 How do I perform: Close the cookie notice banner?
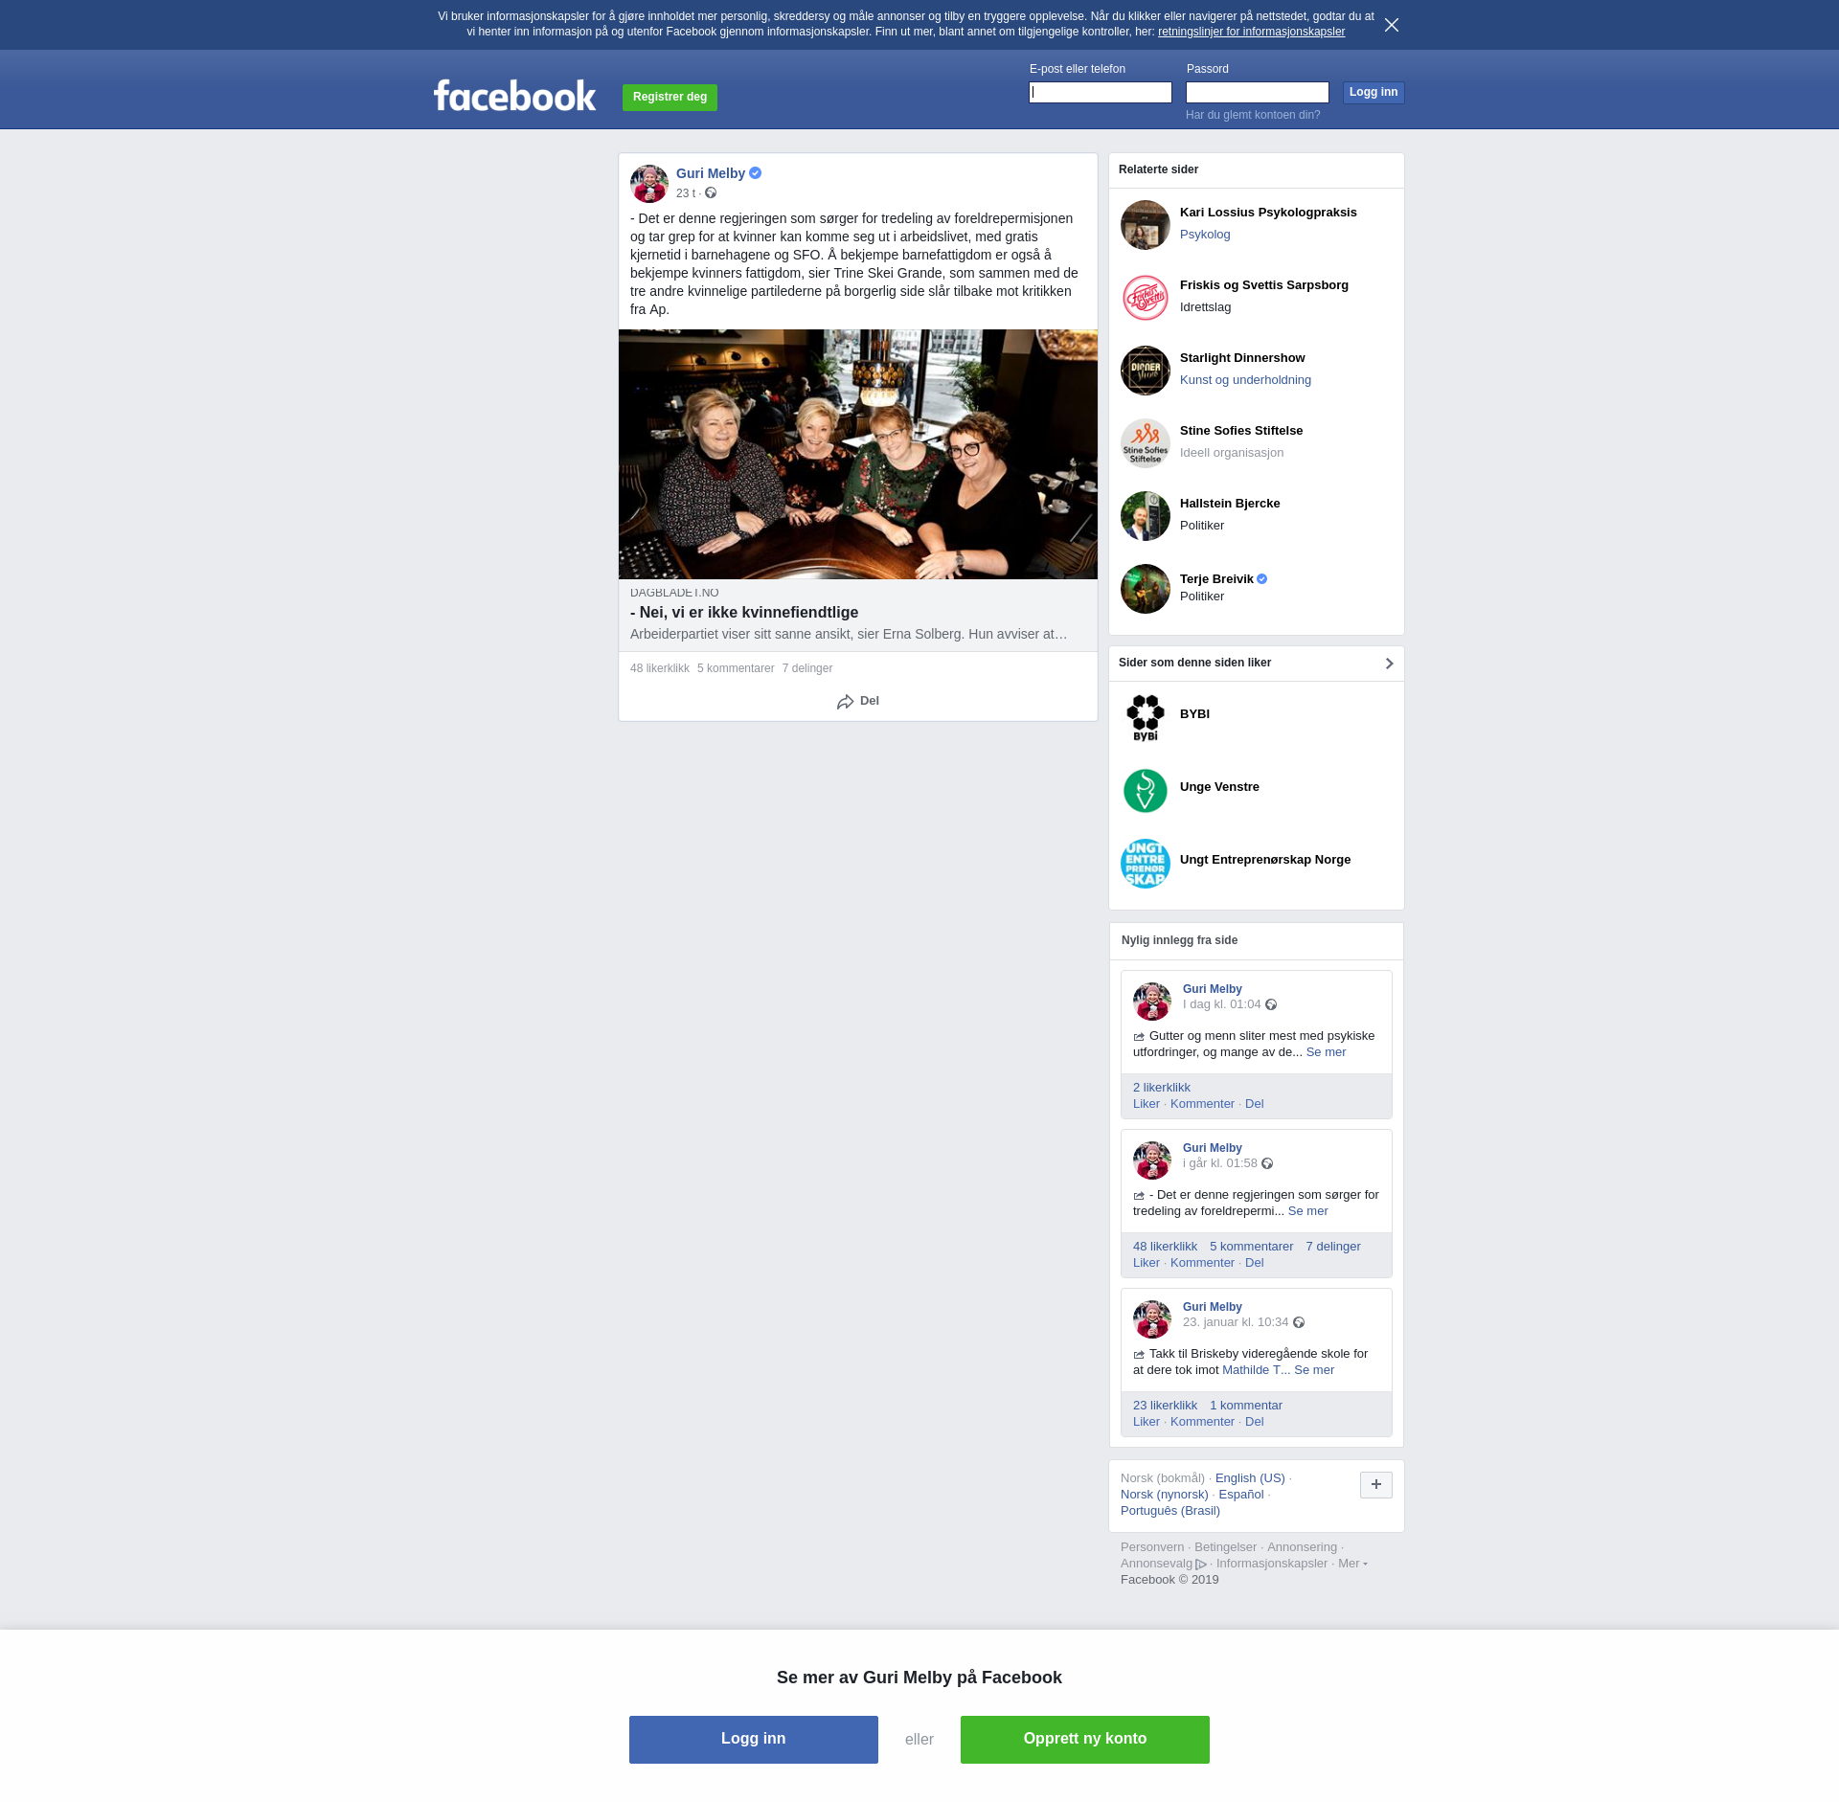point(1392,25)
